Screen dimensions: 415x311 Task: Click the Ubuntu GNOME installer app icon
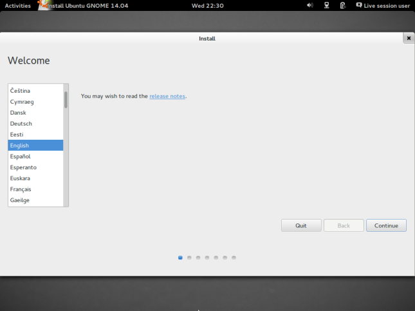pyautogui.click(x=42, y=5)
